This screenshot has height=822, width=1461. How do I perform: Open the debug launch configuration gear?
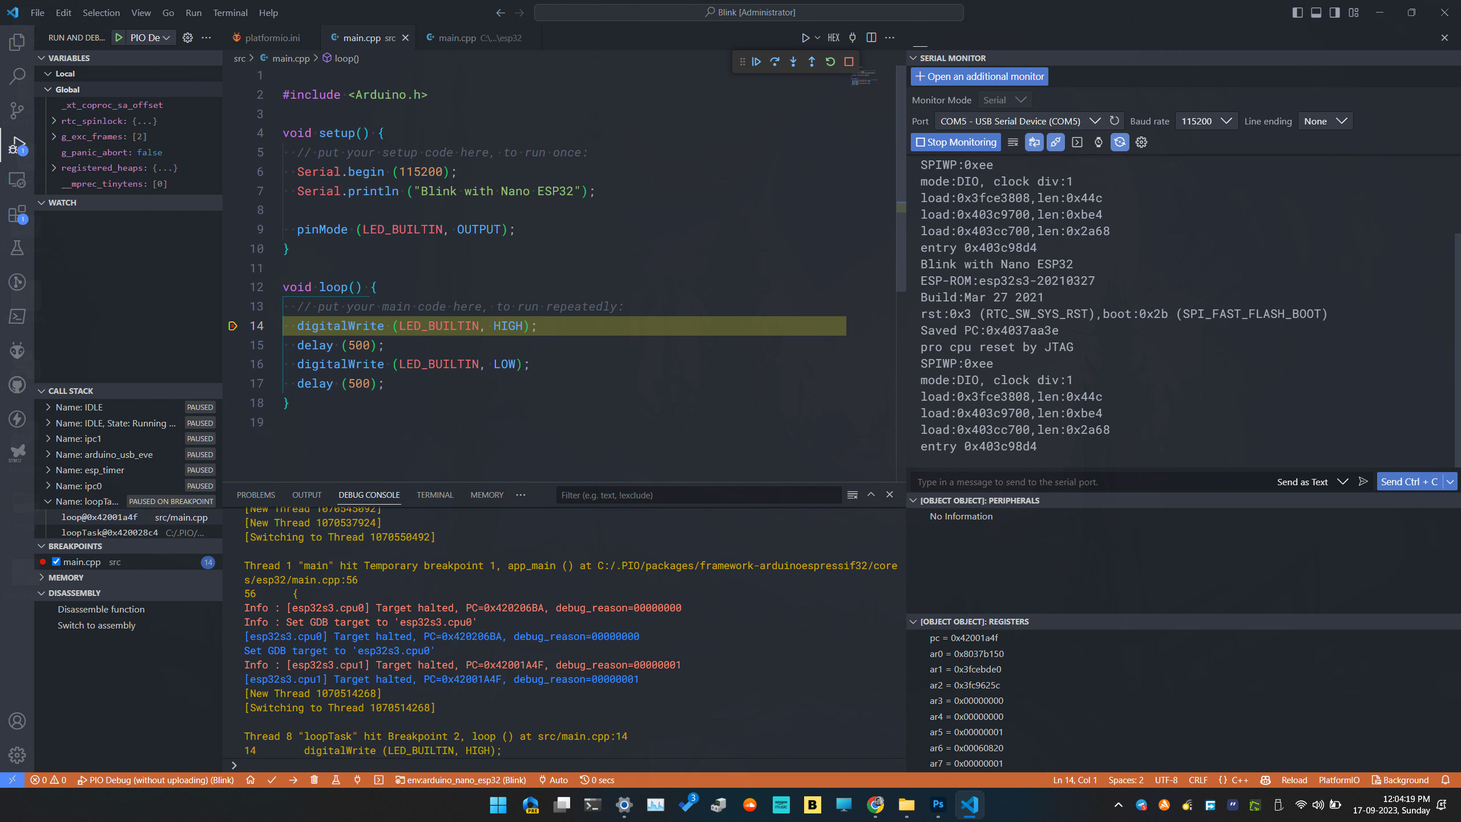187,38
